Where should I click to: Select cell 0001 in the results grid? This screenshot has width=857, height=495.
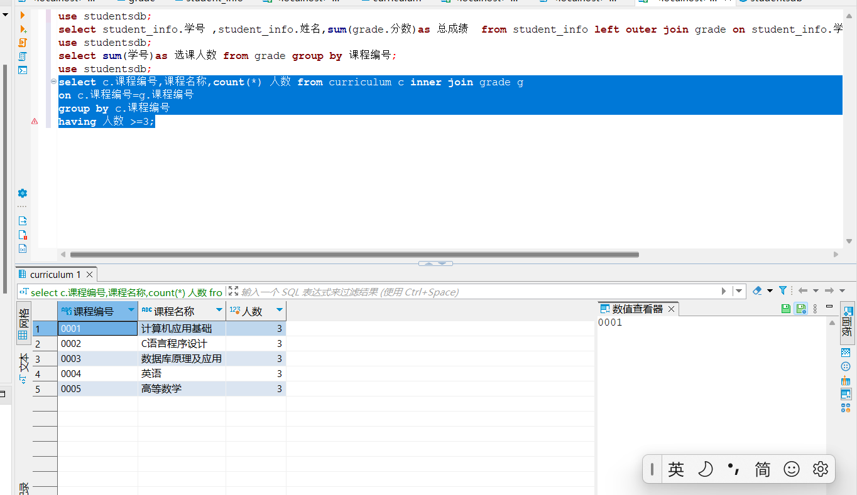tap(97, 329)
